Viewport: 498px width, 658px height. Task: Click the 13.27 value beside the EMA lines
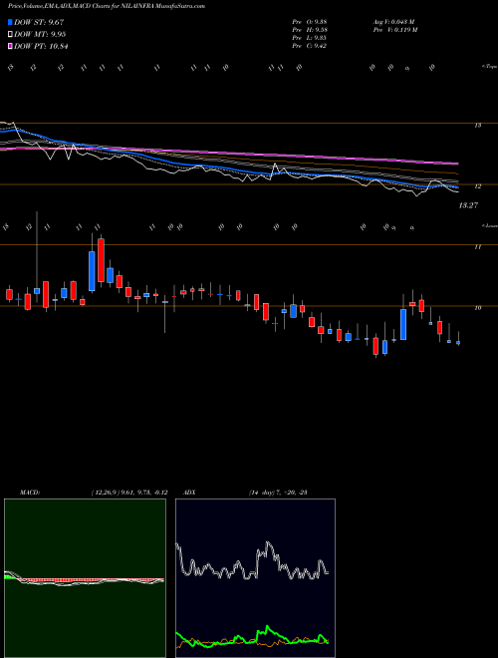pos(468,205)
